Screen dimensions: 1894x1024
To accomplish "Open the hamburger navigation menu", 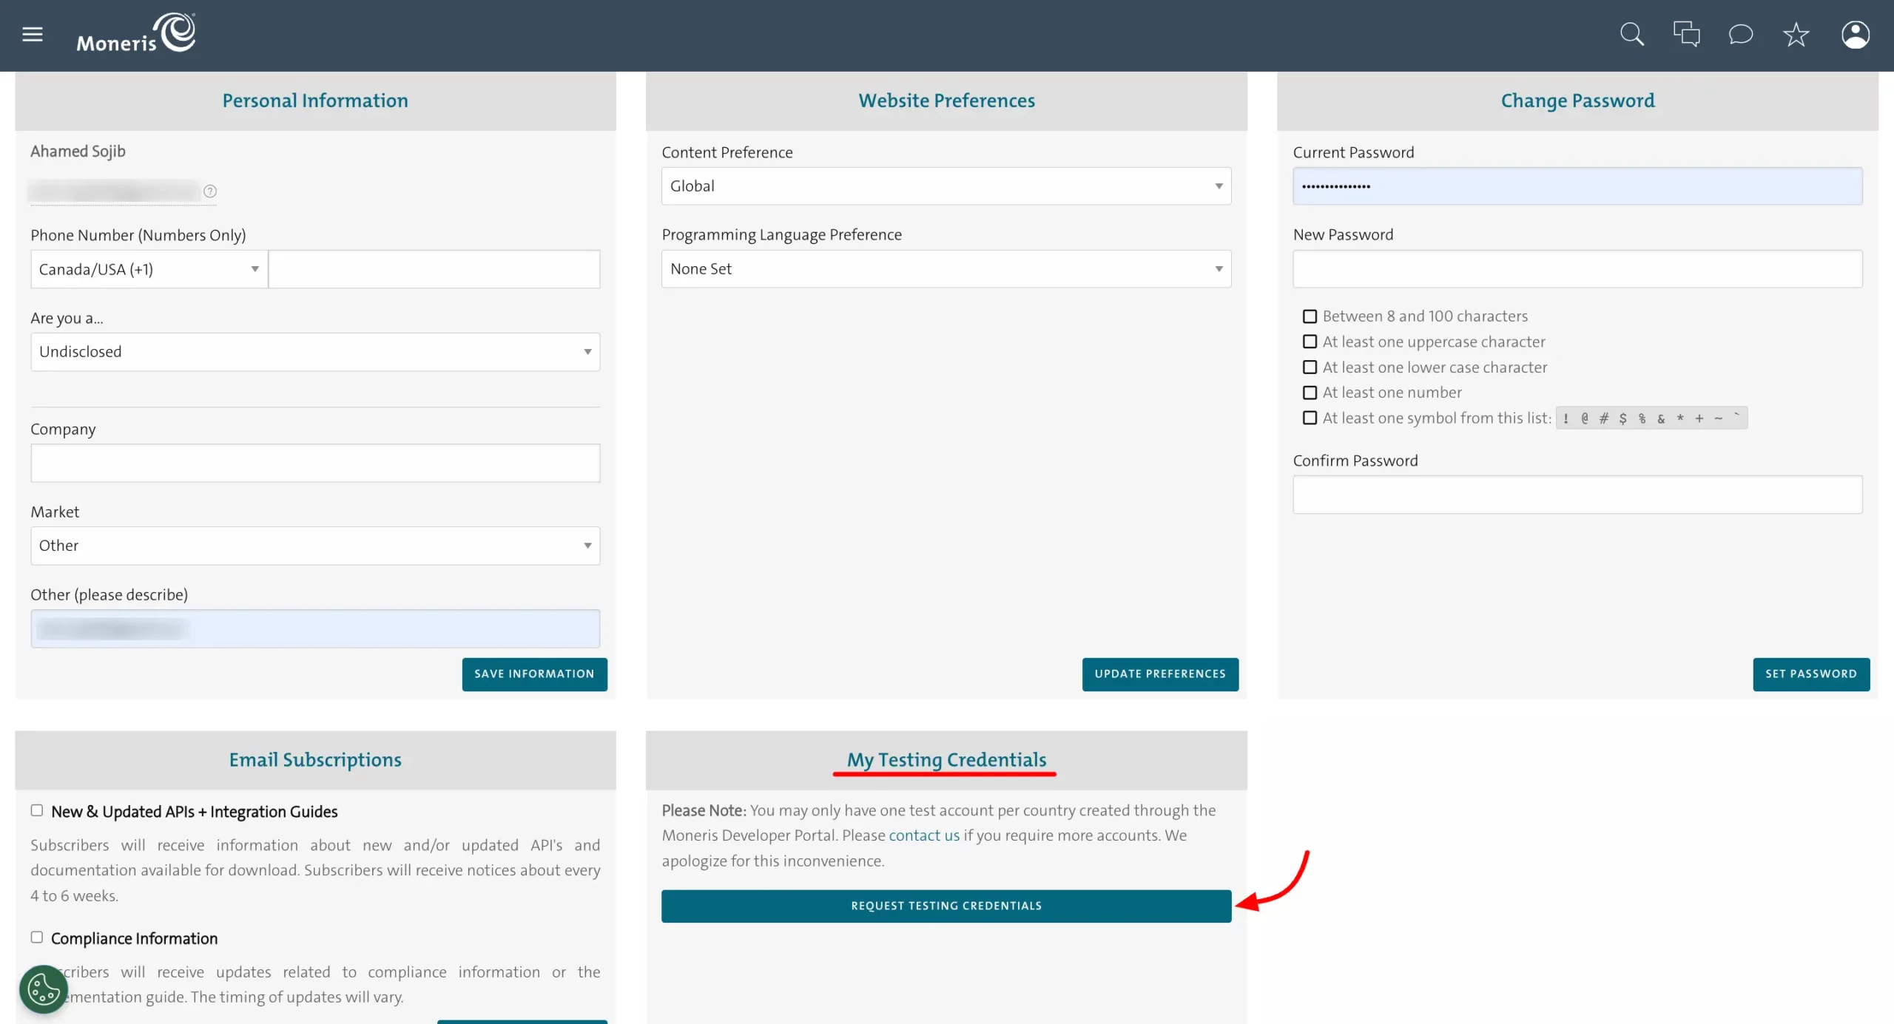I will [x=32, y=34].
